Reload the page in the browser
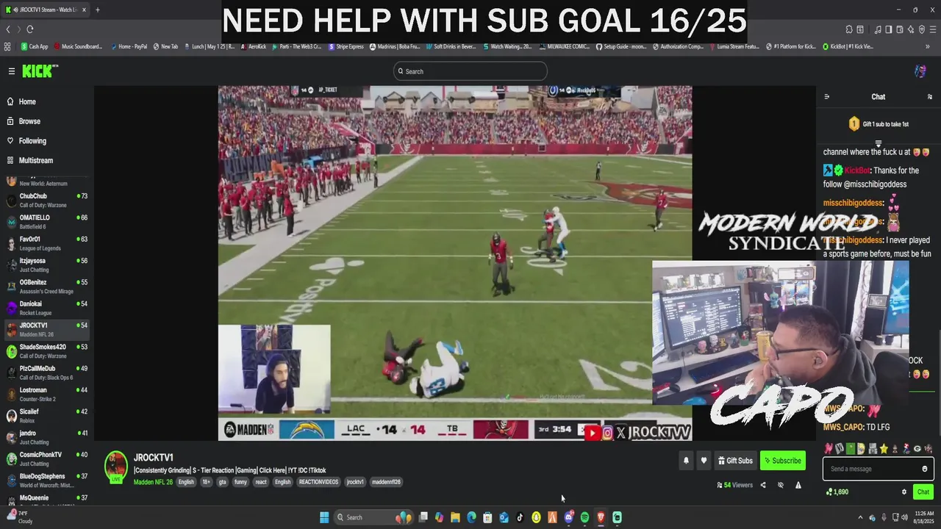 tap(30, 29)
